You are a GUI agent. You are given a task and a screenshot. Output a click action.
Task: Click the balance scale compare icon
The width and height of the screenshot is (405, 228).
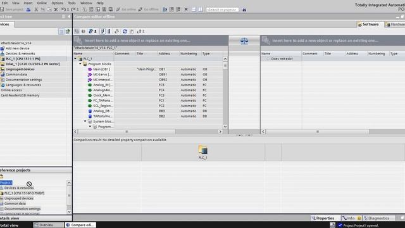tap(244, 41)
